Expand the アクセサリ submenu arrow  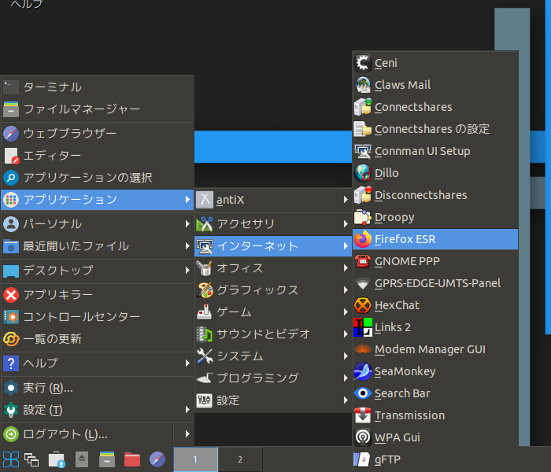click(346, 223)
